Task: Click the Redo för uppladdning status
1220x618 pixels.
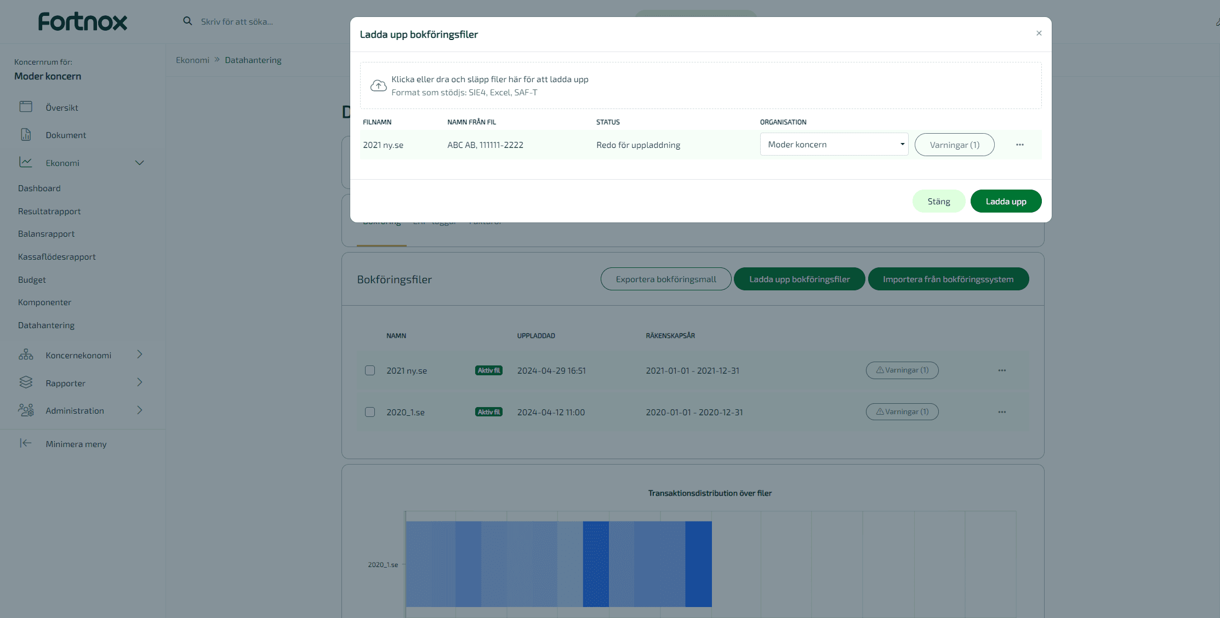Action: (x=638, y=145)
